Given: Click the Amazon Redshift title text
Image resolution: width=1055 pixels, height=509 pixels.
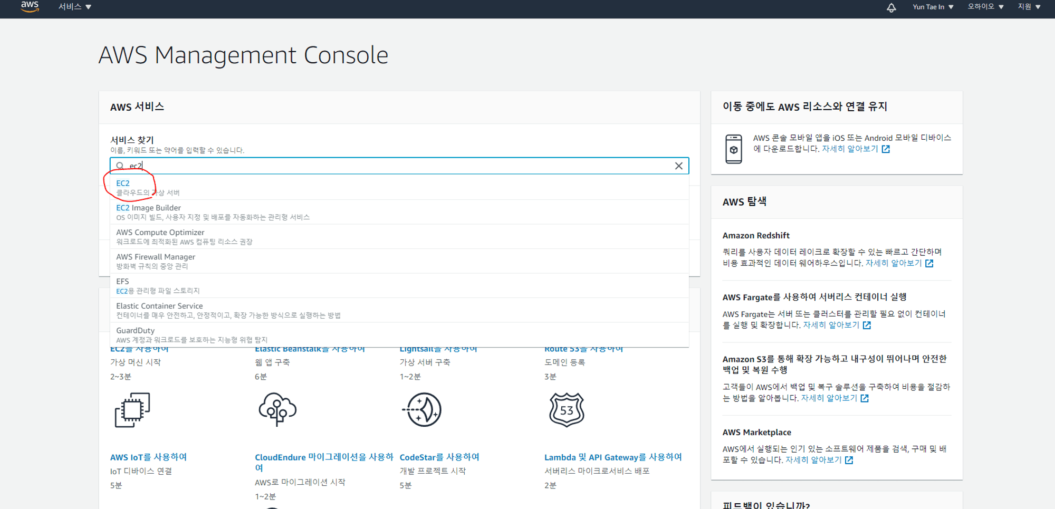Looking at the screenshot, I should click(756, 235).
